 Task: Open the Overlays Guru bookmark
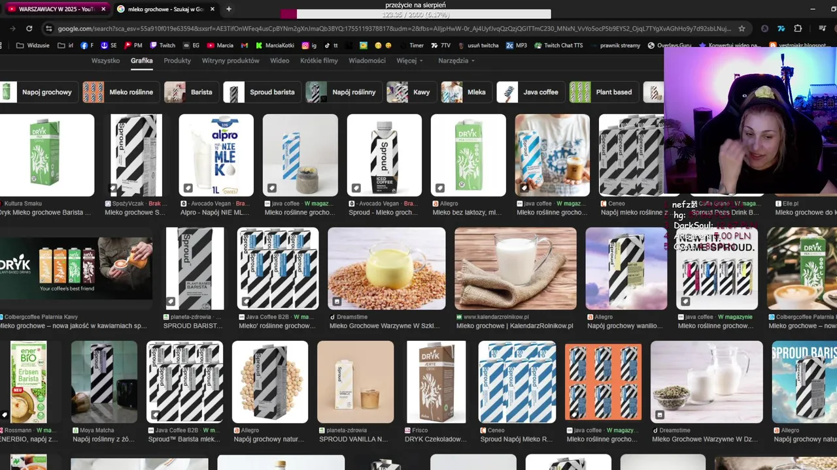tap(670, 46)
